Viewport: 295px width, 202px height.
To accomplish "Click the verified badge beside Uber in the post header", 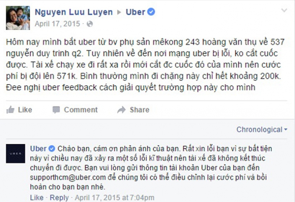I will (x=151, y=12).
